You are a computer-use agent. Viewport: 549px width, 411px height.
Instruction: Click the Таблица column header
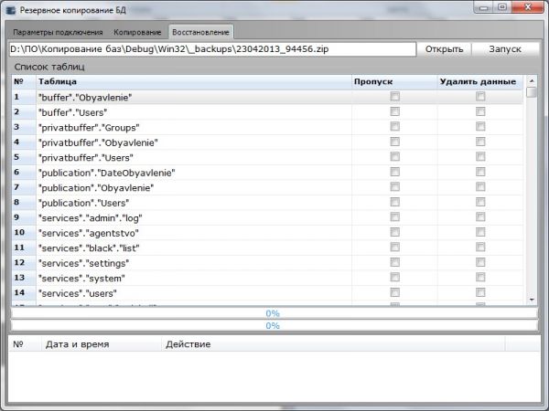click(194, 82)
